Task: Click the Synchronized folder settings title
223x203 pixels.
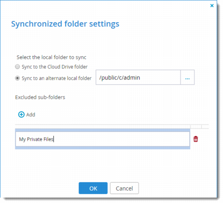Action: [65, 24]
